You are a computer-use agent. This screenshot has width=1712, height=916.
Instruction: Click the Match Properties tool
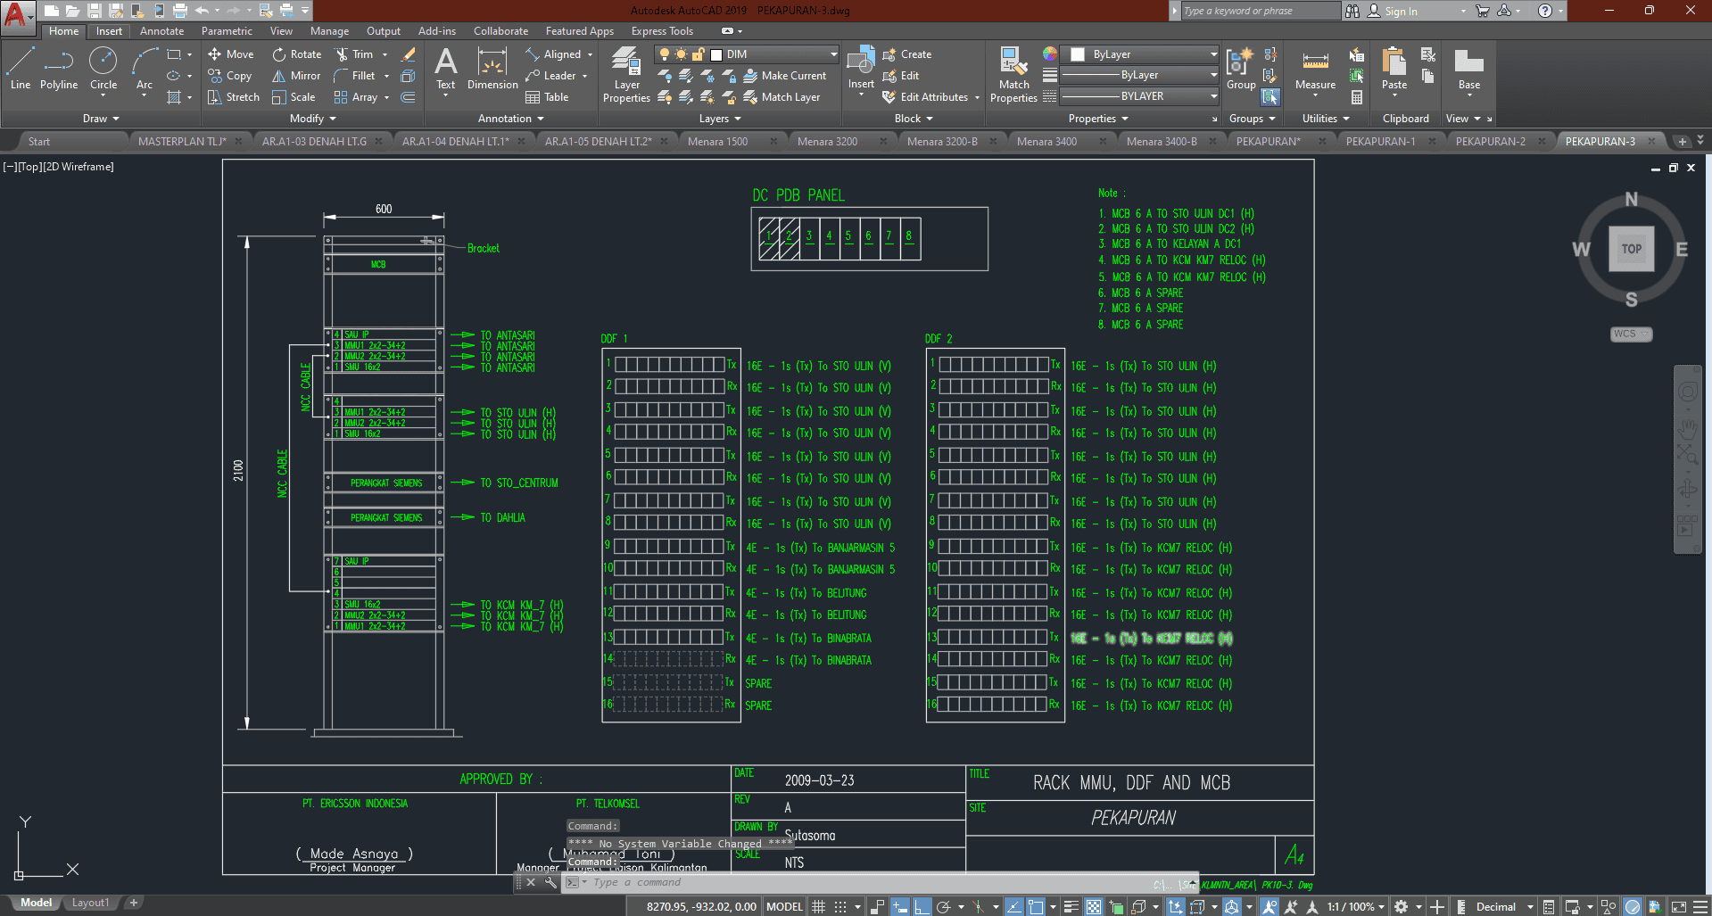(x=1013, y=76)
